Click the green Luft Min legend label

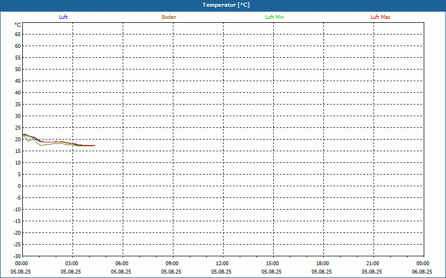(x=274, y=17)
